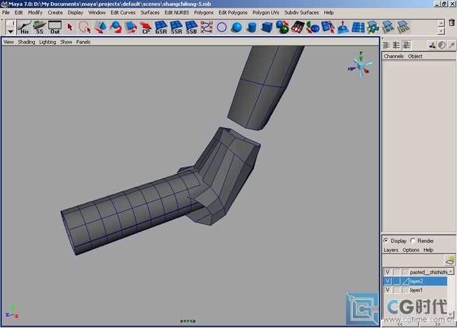This screenshot has width=457, height=328.
Task: Create a new layer with the layer icon
Action: click(x=450, y=260)
